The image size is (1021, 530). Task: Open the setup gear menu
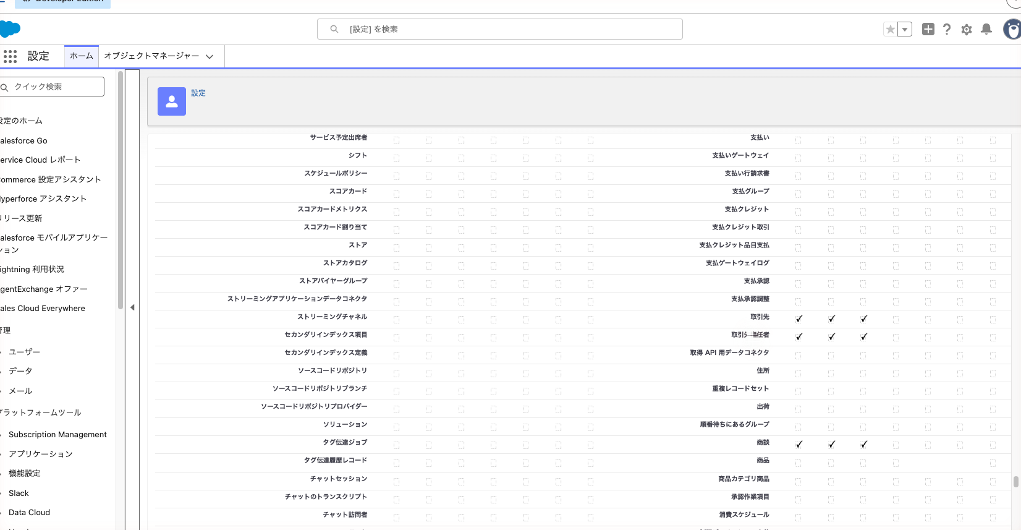pyautogui.click(x=967, y=29)
